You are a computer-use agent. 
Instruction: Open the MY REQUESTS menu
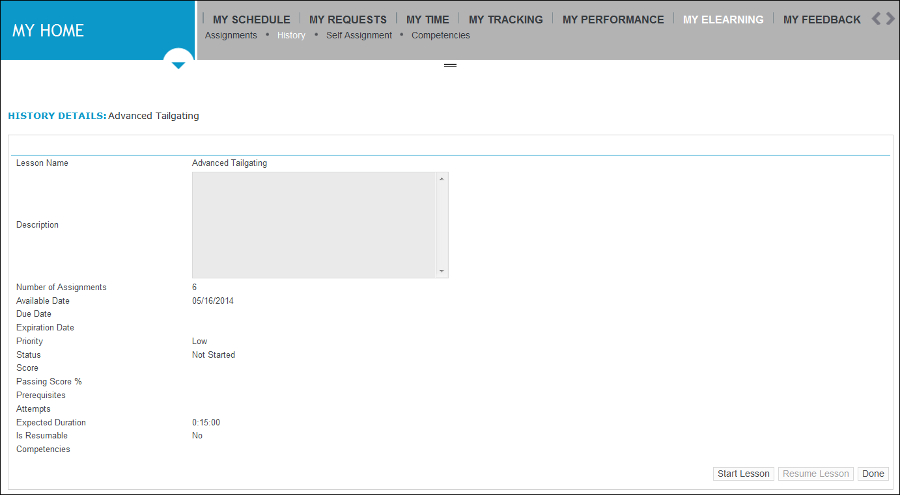[348, 20]
